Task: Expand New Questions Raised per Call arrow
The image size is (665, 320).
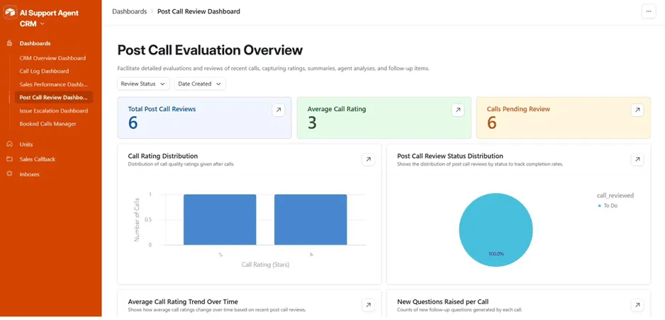Action: [x=637, y=304]
